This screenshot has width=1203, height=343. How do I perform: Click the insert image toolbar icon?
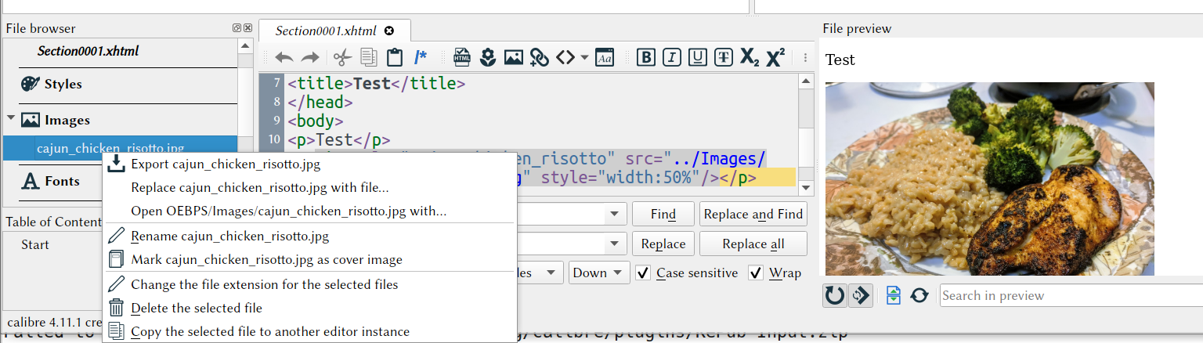click(x=513, y=57)
